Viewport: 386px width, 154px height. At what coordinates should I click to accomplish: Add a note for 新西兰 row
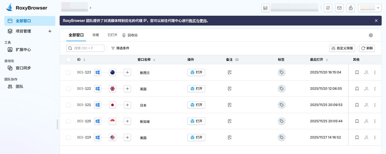(230, 72)
